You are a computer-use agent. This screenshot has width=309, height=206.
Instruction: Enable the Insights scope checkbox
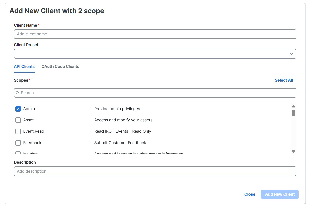pos(18,153)
